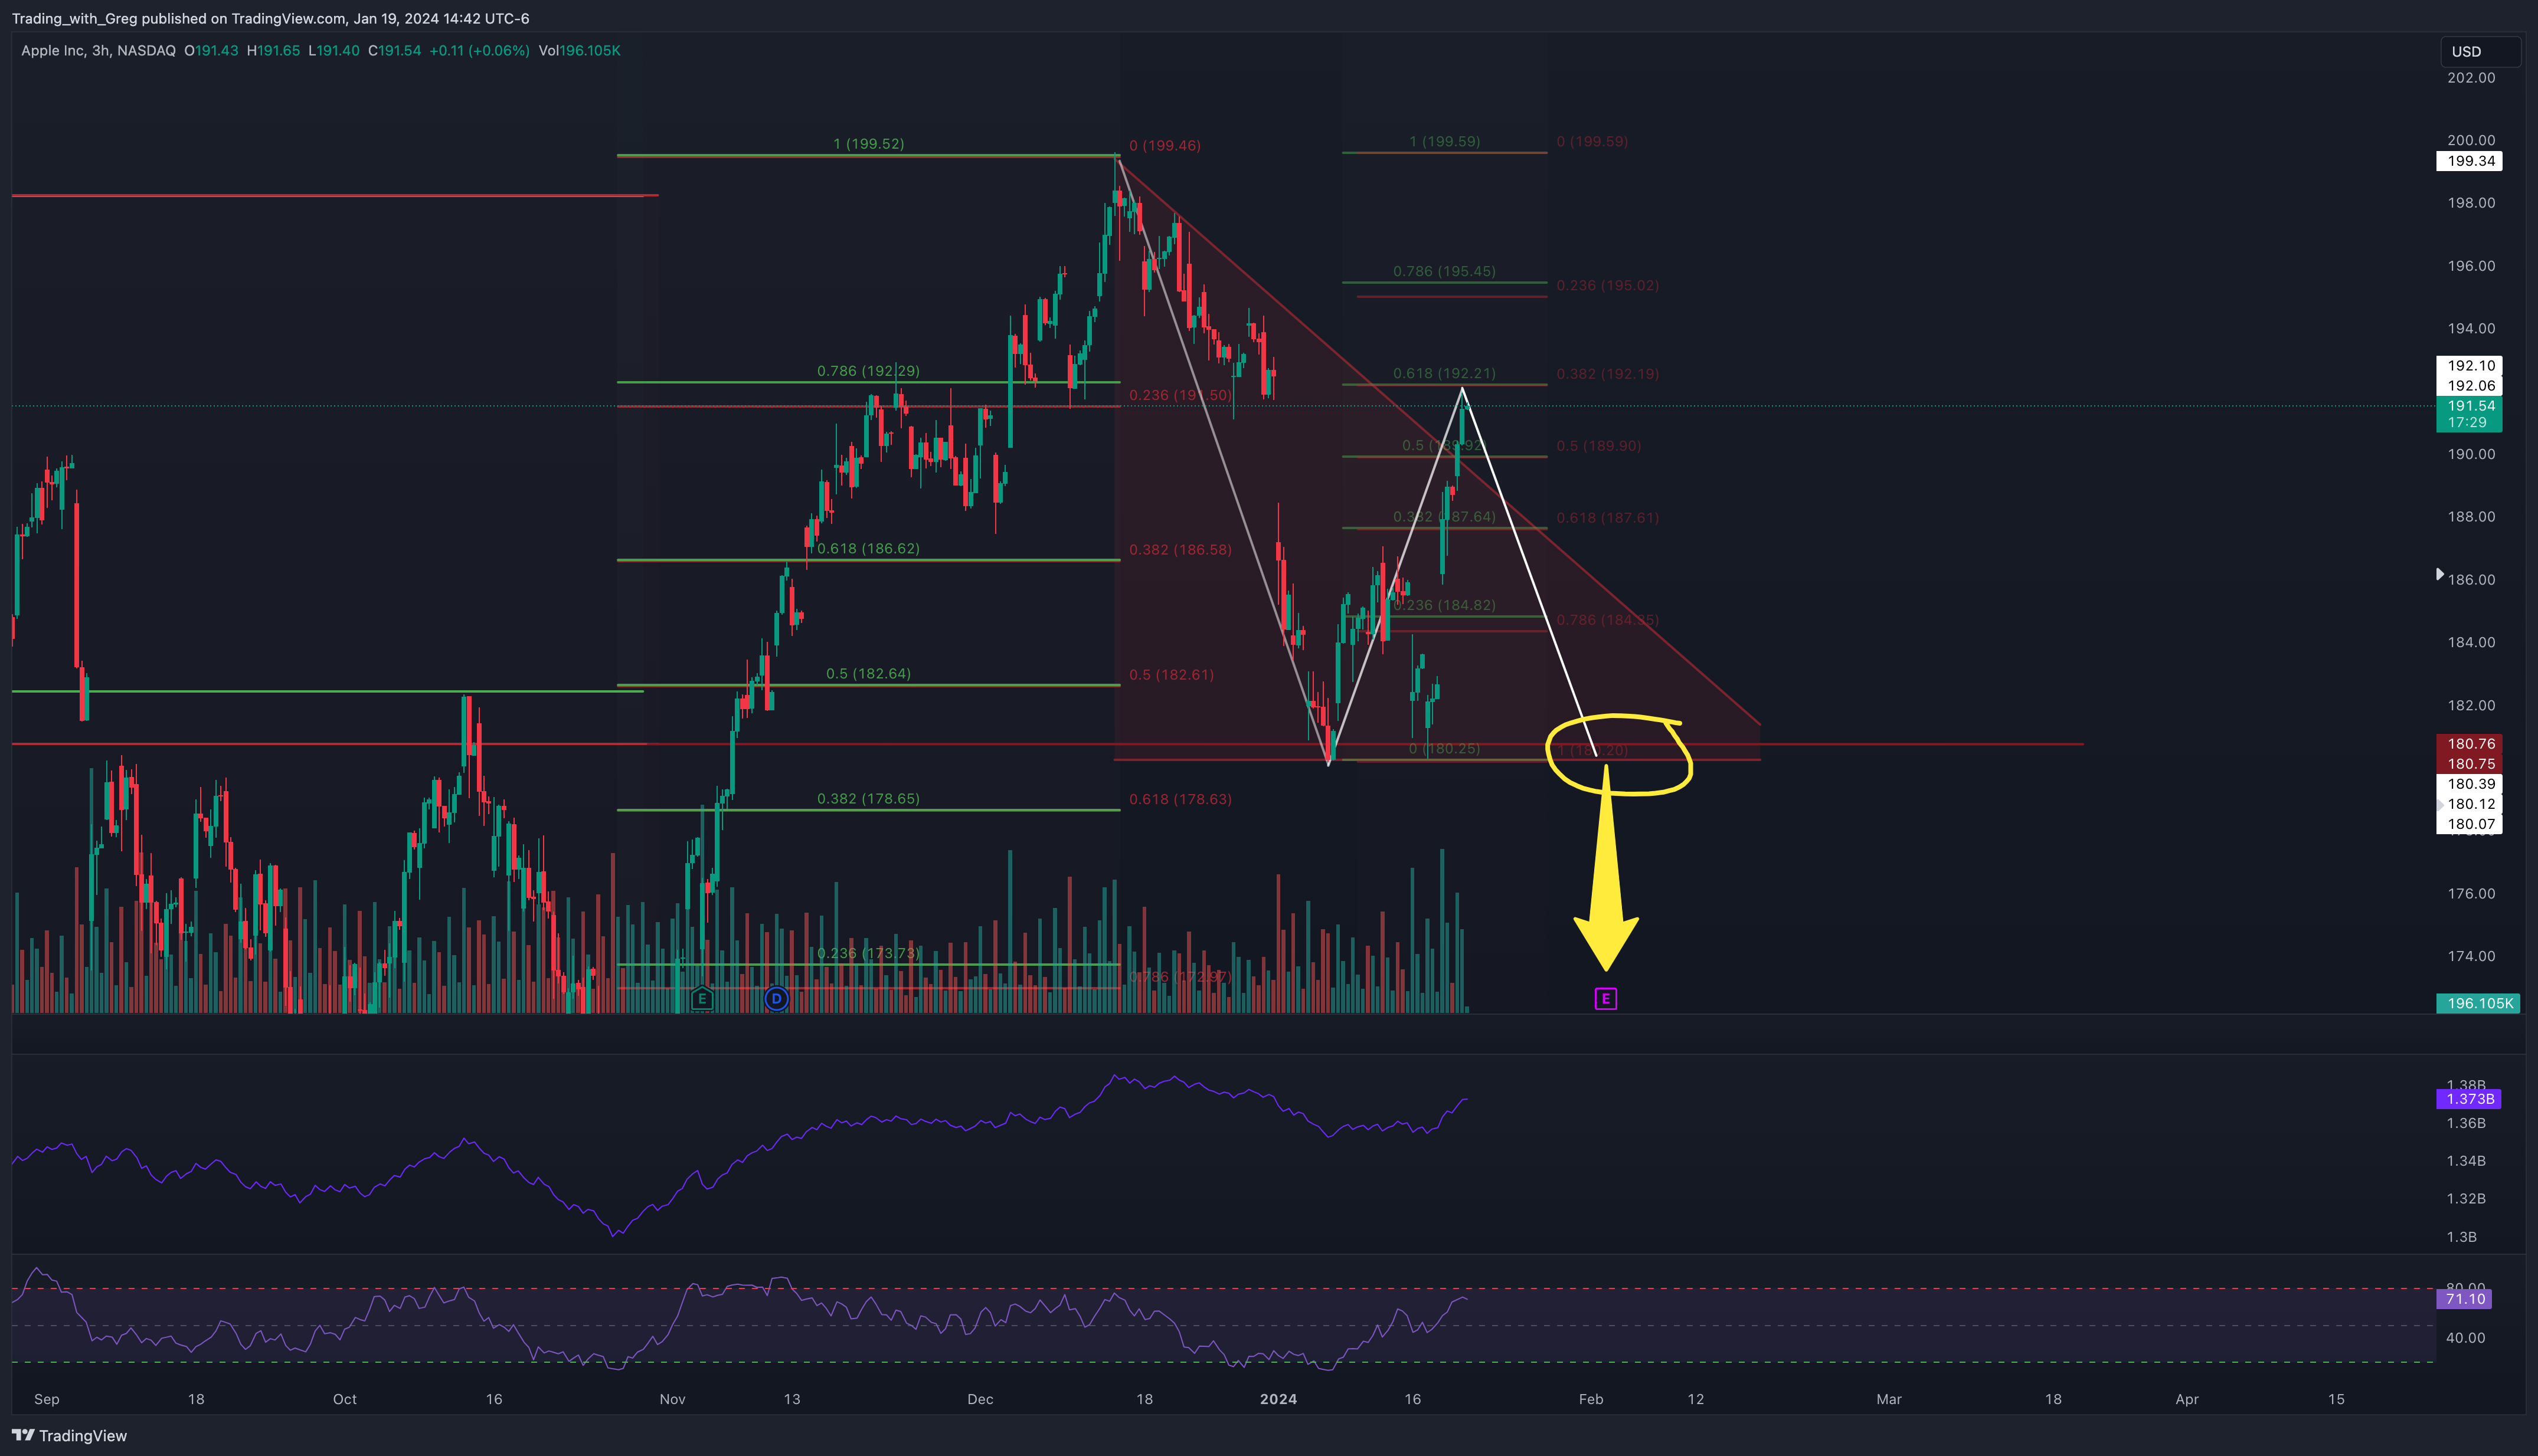The image size is (2538, 1456).
Task: Click the Fibonacci label 0.618 (186.62)
Action: click(868, 548)
